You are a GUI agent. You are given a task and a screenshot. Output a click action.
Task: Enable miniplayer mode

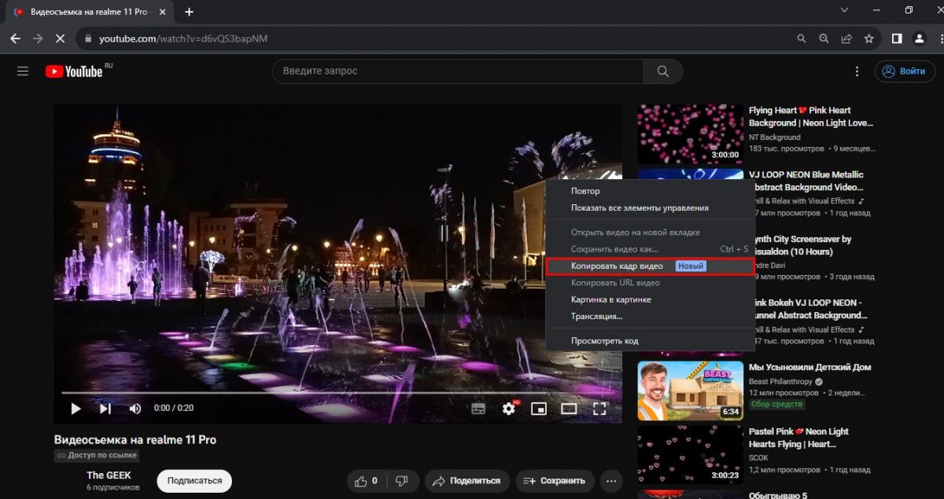(x=539, y=409)
